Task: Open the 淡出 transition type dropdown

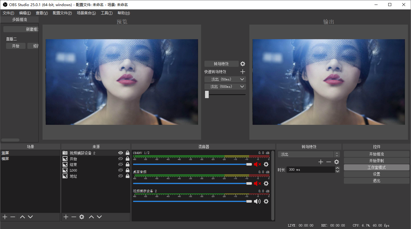Action: click(308, 154)
